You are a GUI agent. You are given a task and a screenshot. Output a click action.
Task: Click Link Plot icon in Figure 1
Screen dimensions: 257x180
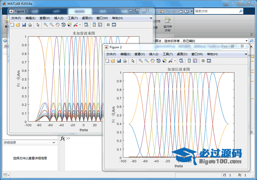(x=86, y=25)
